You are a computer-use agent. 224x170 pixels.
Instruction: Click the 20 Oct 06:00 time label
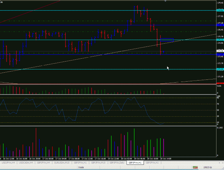pyautogui.click(x=139, y=159)
